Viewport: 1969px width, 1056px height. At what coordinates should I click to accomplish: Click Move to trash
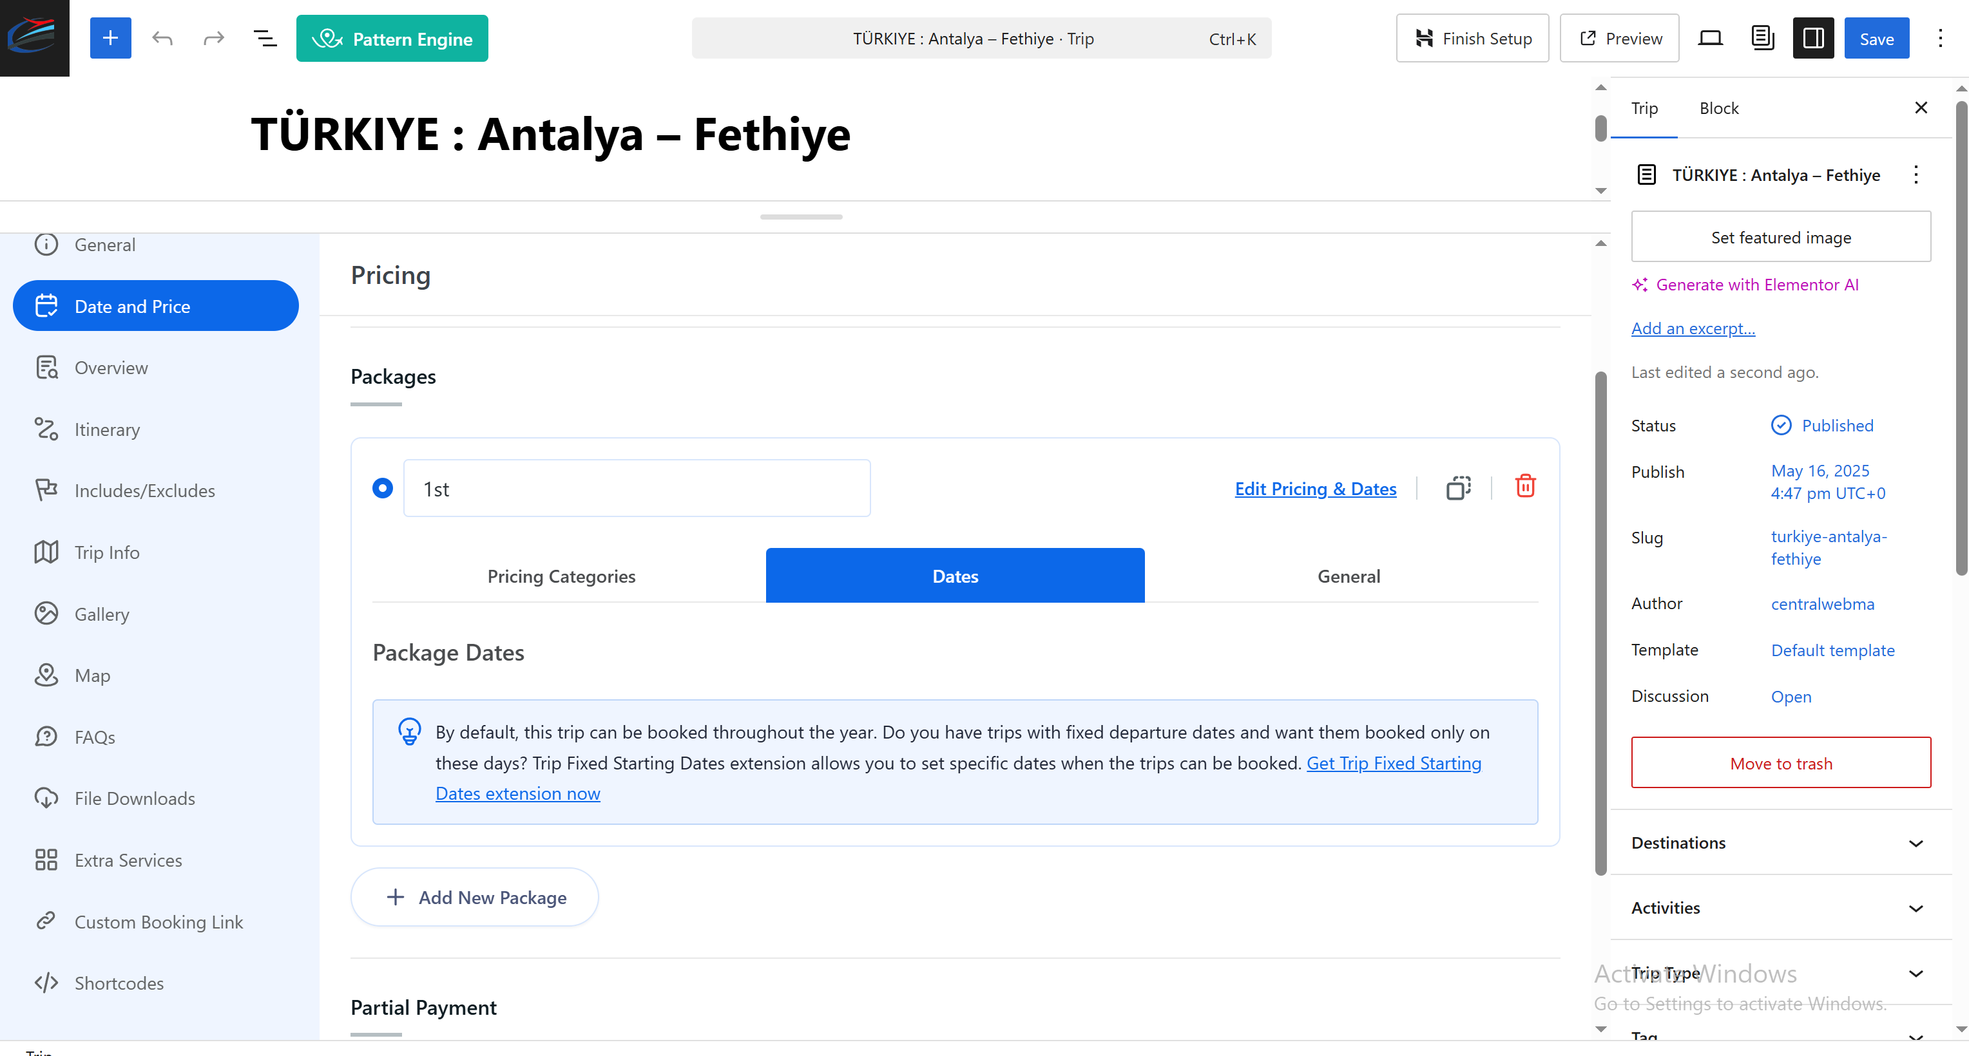(x=1780, y=762)
